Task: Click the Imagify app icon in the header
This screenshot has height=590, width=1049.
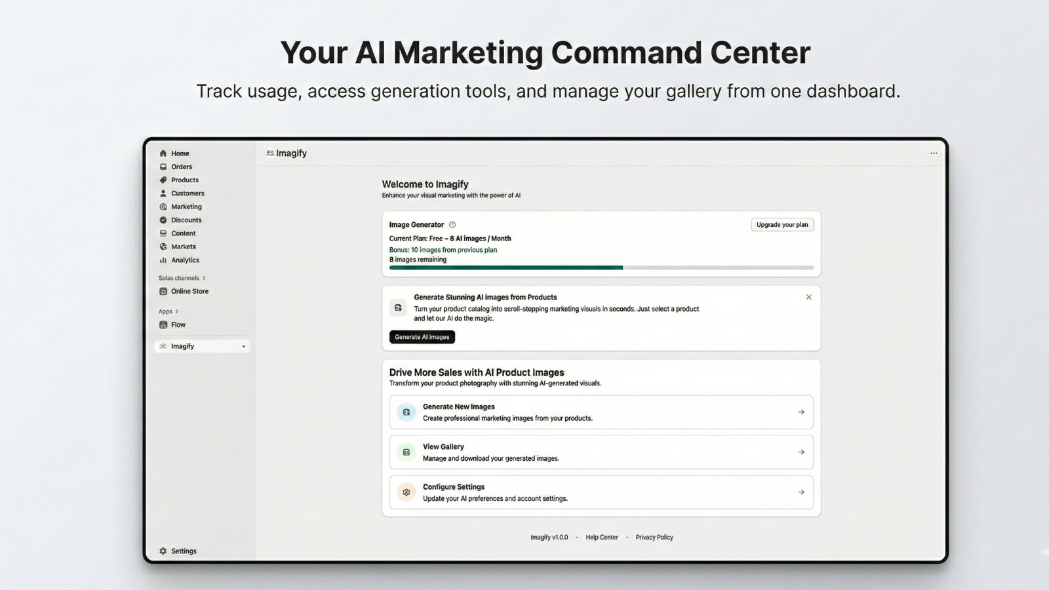Action: (269, 153)
